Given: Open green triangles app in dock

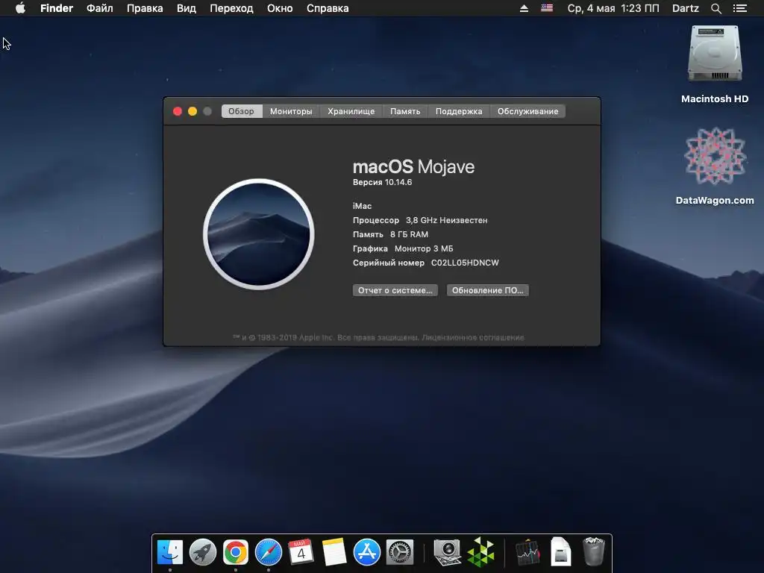Looking at the screenshot, I should (481, 553).
